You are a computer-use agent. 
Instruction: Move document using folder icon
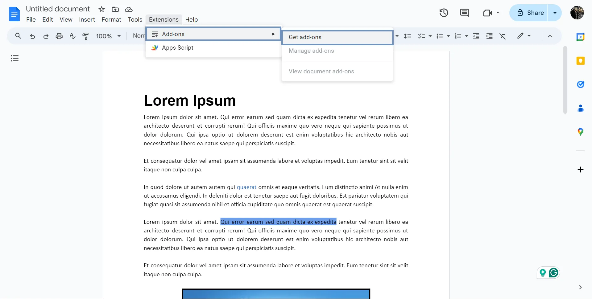tap(115, 9)
